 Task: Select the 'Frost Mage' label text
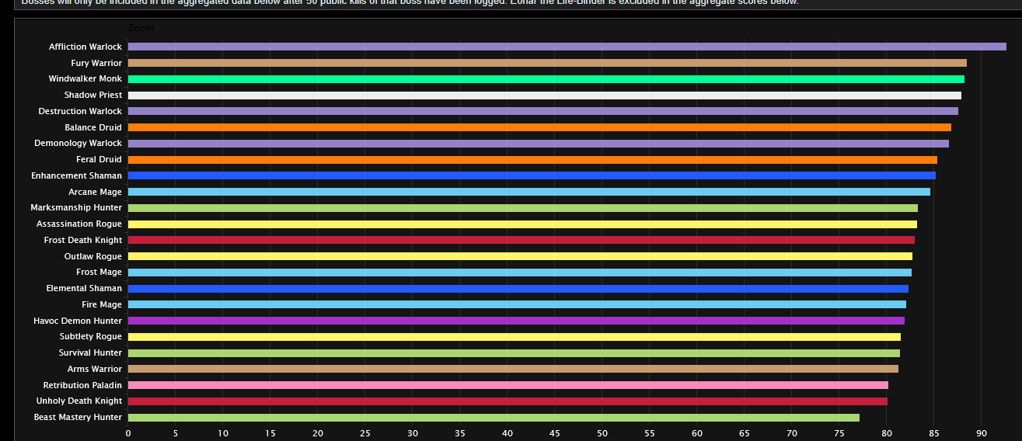click(x=99, y=273)
